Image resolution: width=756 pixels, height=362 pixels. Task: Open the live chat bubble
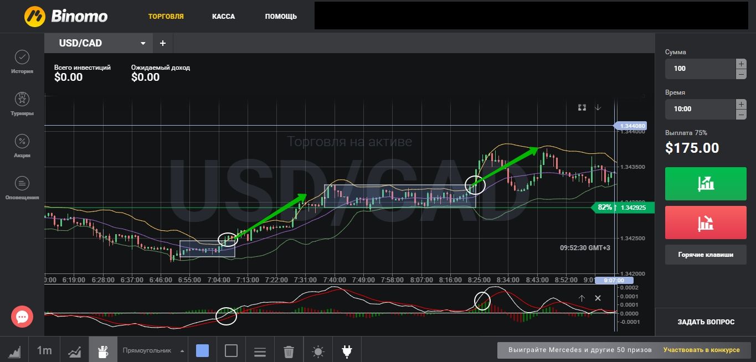(x=22, y=317)
